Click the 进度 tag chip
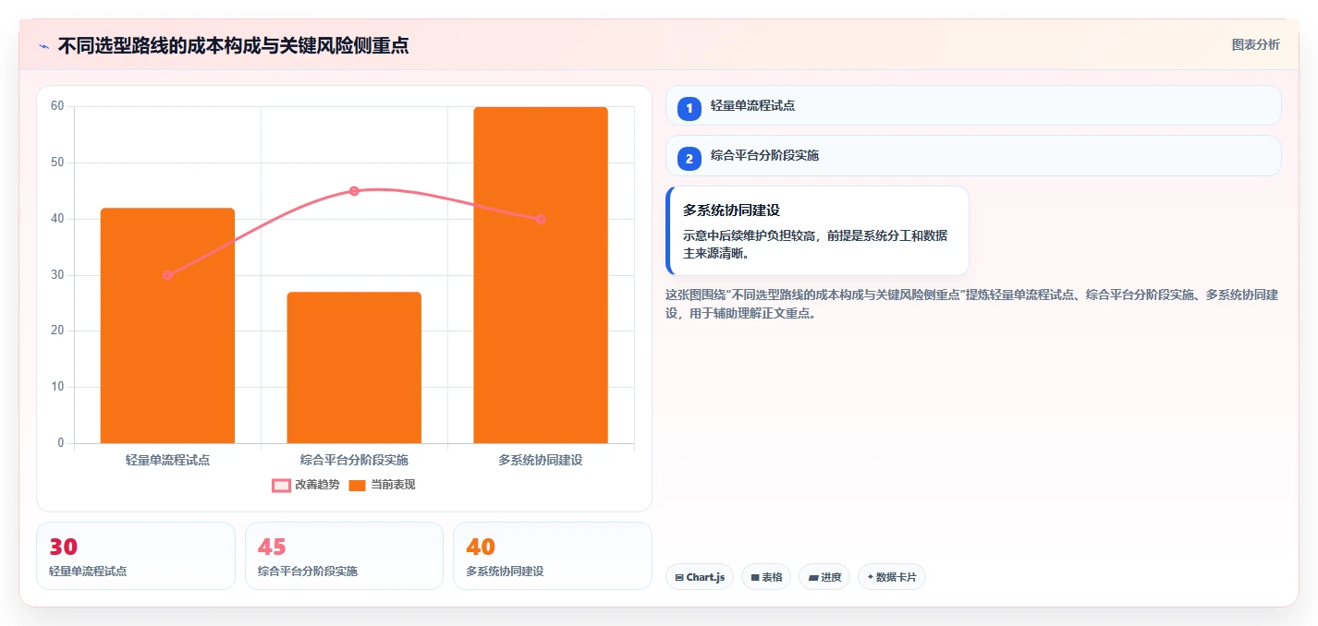1318x626 pixels. [x=824, y=577]
